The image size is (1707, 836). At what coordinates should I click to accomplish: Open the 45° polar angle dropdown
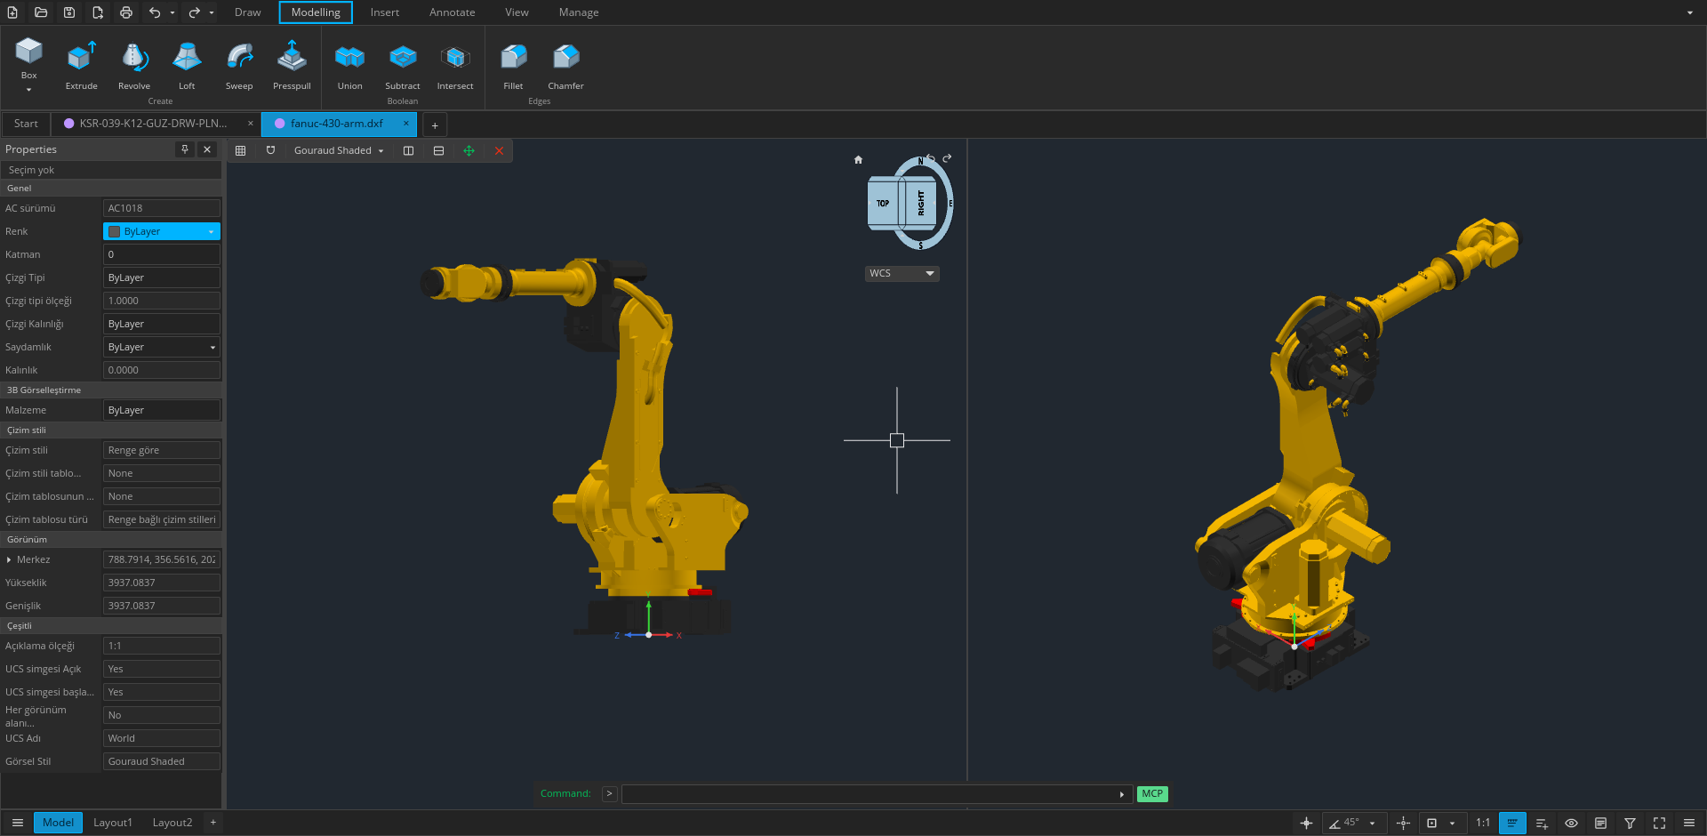tap(1372, 824)
